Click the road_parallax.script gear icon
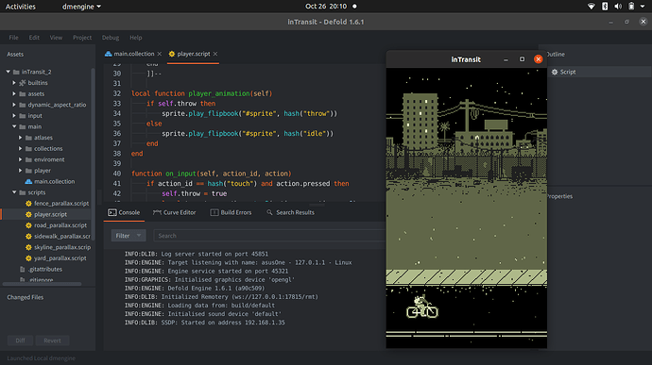 point(28,225)
